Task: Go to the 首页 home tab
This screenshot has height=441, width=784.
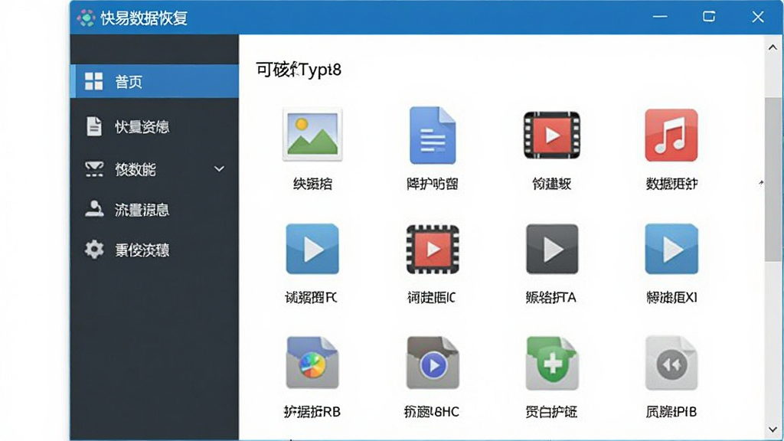Action: click(155, 81)
